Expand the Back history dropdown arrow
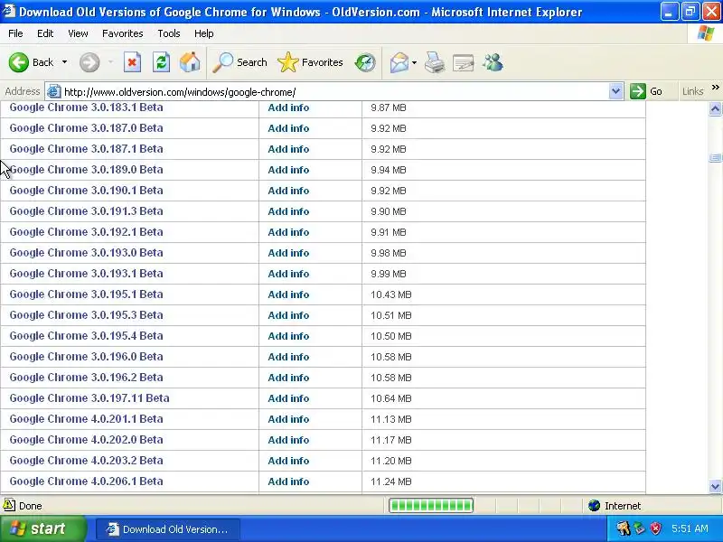 pyautogui.click(x=64, y=62)
